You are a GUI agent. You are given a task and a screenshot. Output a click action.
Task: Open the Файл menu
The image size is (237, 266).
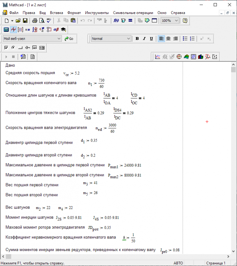(x=14, y=13)
